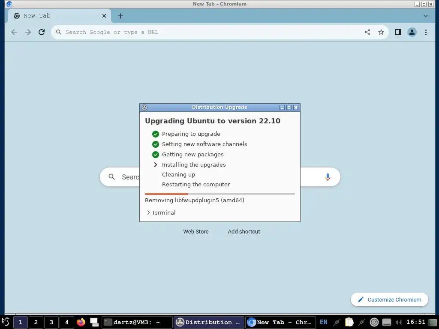Click the browser back arrow
439x329 pixels.
pos(14,32)
